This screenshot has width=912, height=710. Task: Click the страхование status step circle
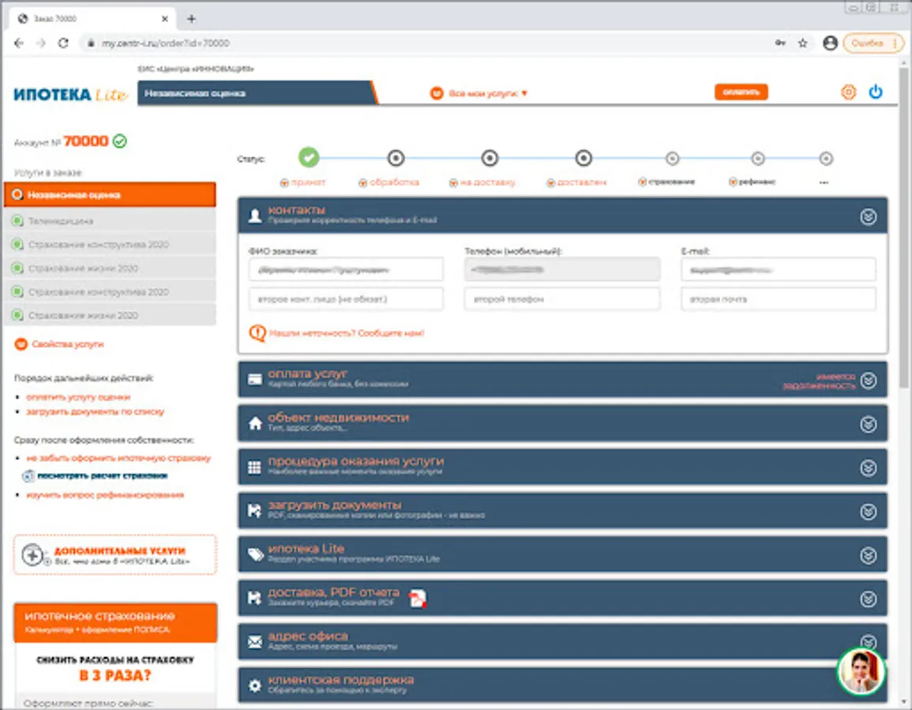pyautogui.click(x=673, y=158)
